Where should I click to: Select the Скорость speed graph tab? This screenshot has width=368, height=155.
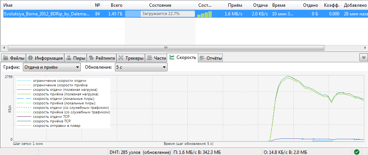182,57
